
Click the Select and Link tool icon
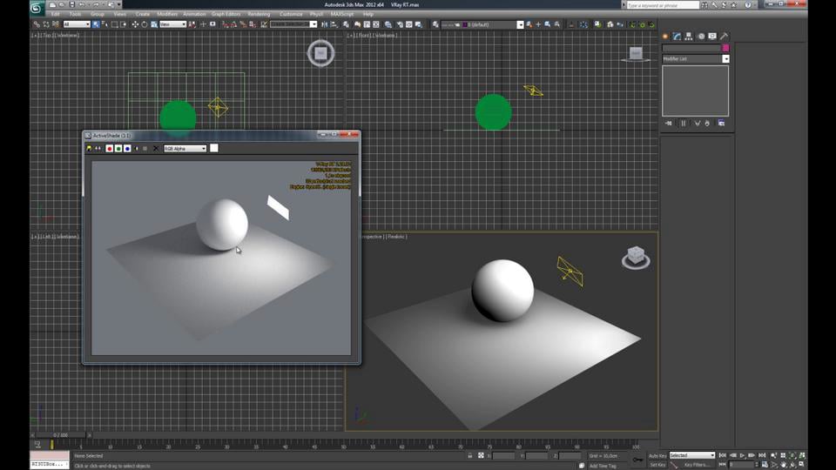[37, 24]
